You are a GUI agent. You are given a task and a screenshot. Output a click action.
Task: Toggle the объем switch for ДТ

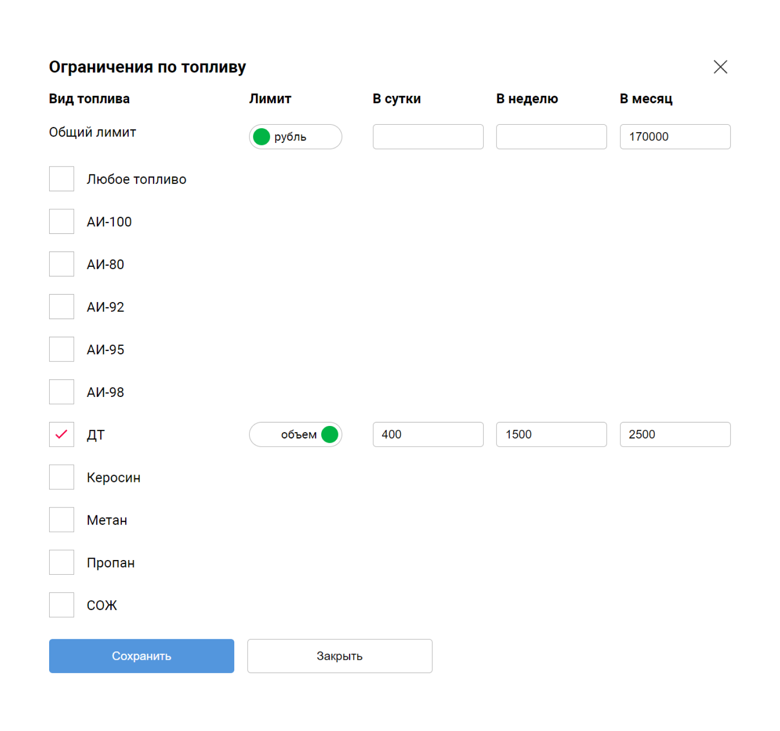coord(295,434)
